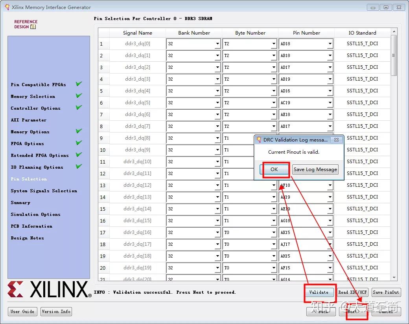Screen dimensions: 409x324
Task: Open Bank Number dropdown for ddr3_dq[0]
Action: [218, 44]
